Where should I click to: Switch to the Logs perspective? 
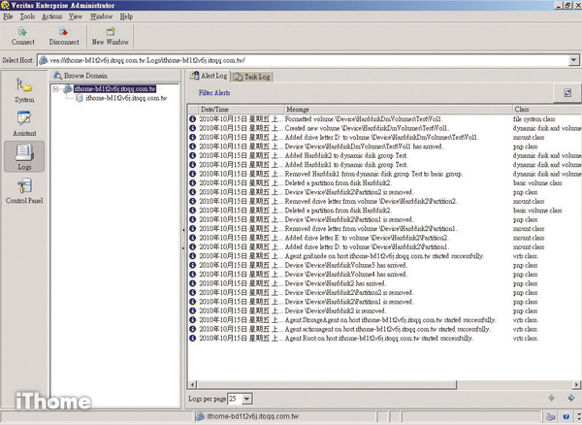tap(25, 156)
